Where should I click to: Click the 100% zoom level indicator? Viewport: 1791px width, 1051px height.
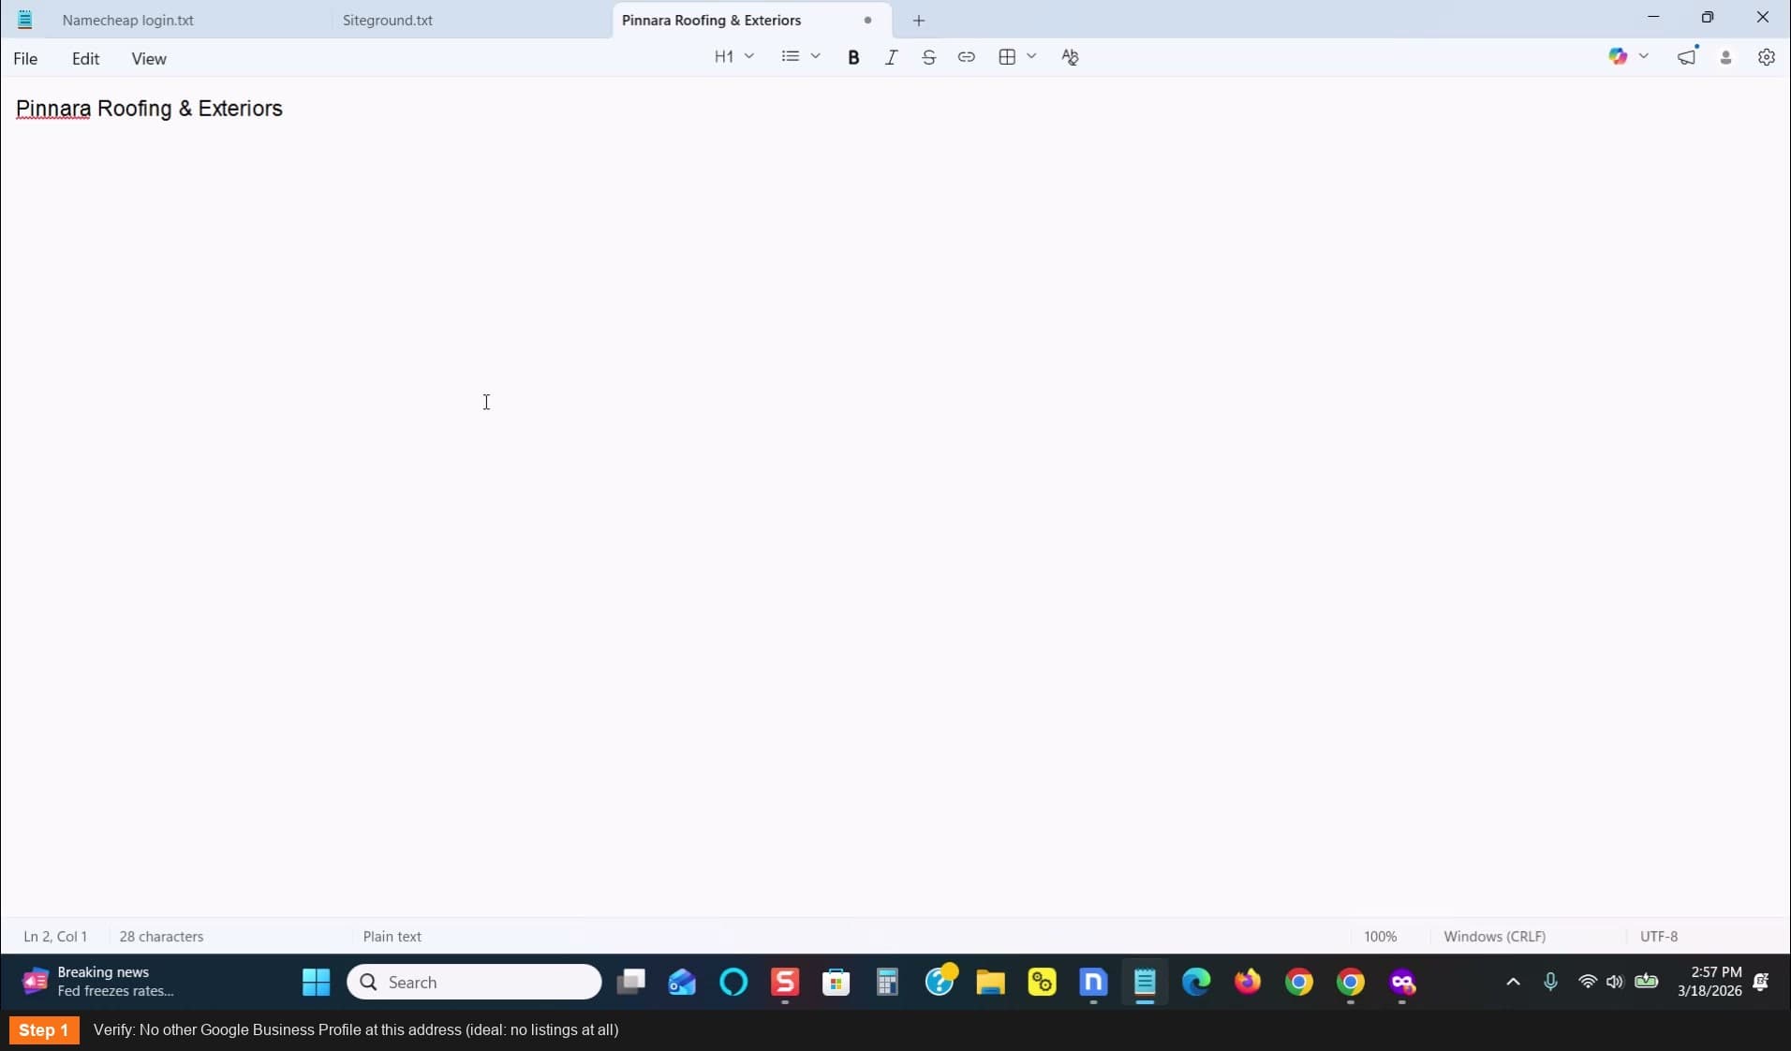[1380, 936]
